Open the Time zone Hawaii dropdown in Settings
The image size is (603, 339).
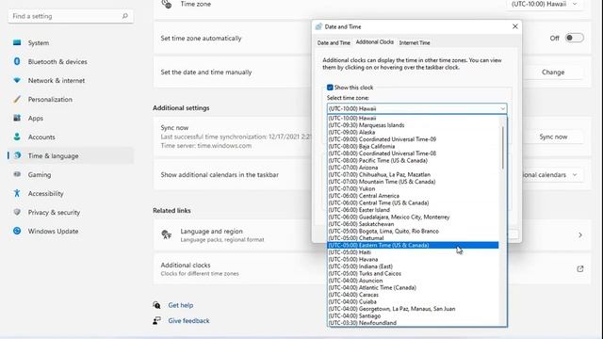(x=545, y=4)
